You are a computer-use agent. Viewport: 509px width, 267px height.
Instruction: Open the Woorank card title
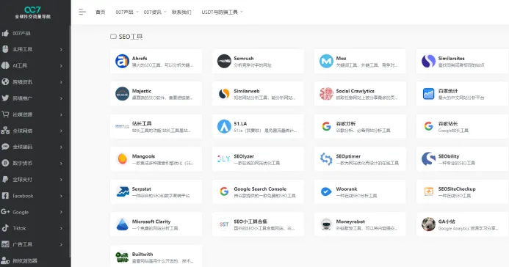point(347,189)
